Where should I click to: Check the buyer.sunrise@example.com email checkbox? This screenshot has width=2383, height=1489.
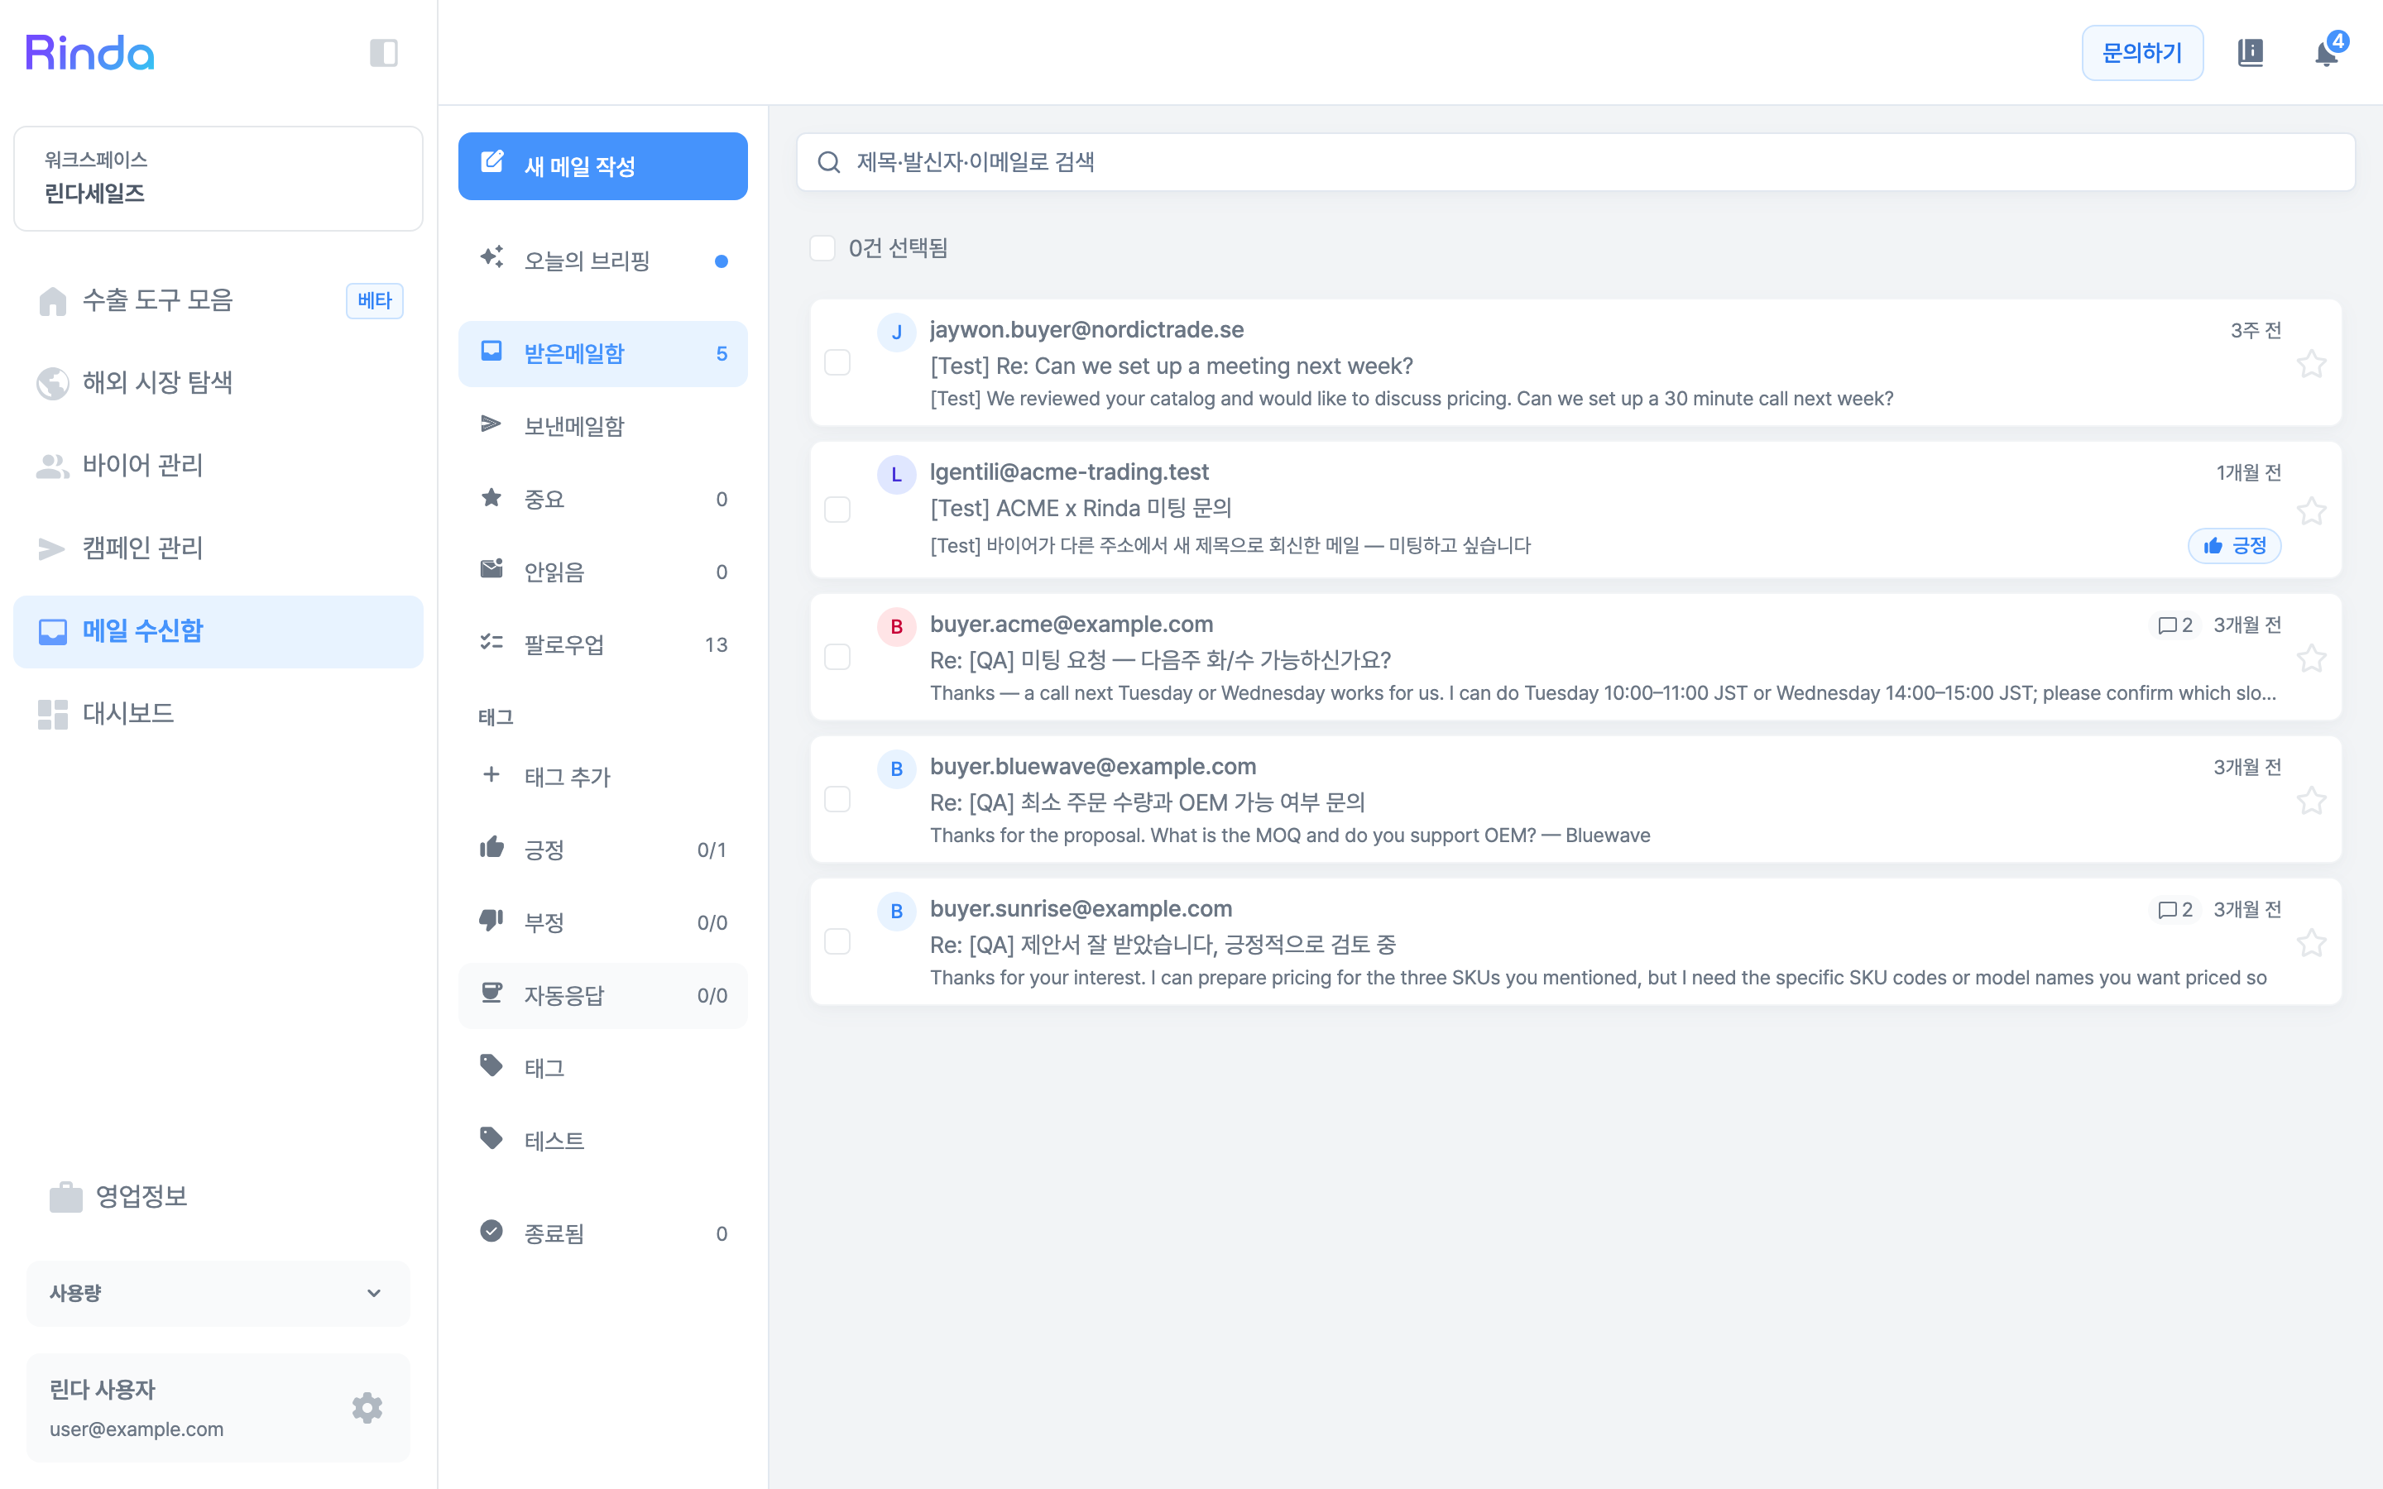click(x=837, y=941)
